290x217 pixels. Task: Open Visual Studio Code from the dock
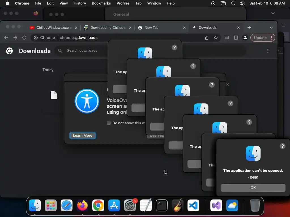pos(193,205)
